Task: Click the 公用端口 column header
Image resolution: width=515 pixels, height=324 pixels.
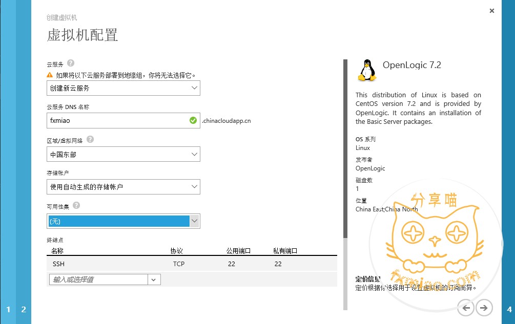Action: click(x=238, y=251)
